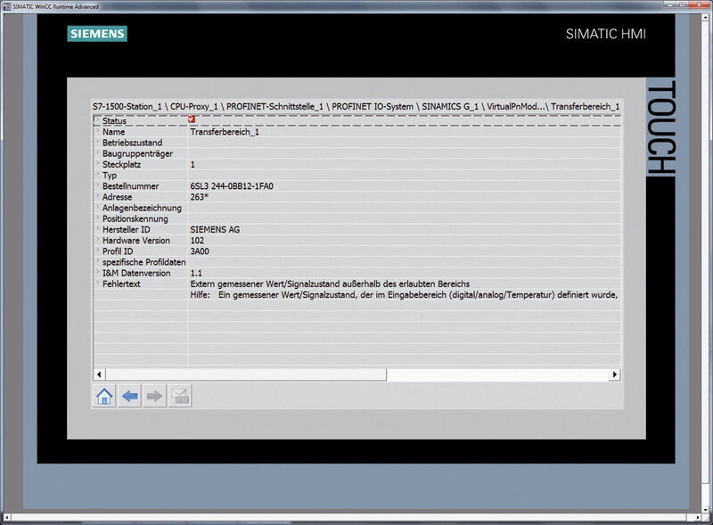This screenshot has height=525, width=713.
Task: Click the Hersteller ID label
Action: pyautogui.click(x=126, y=230)
